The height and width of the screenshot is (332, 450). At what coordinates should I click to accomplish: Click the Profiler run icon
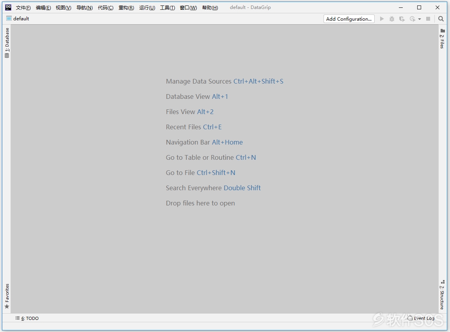(413, 19)
